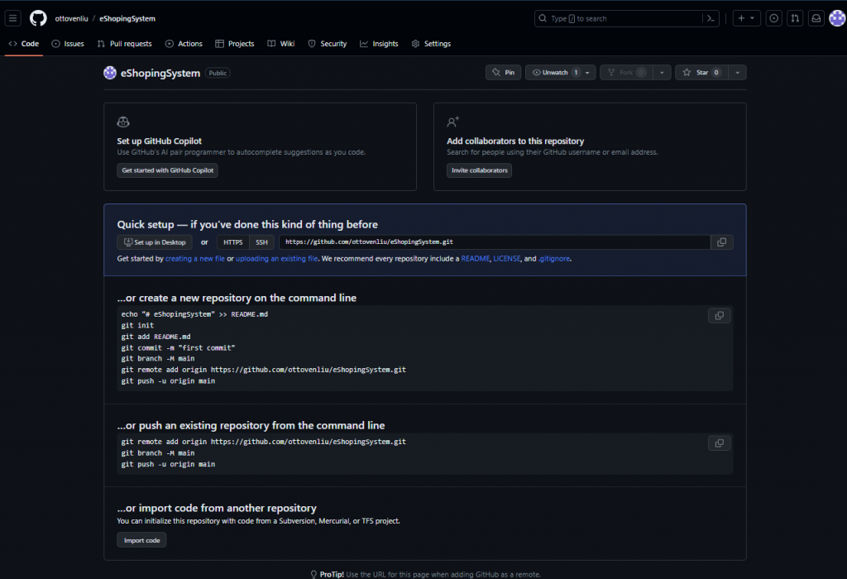Copy the repository HTTPS URL
Image resolution: width=847 pixels, height=579 pixels.
[x=721, y=242]
